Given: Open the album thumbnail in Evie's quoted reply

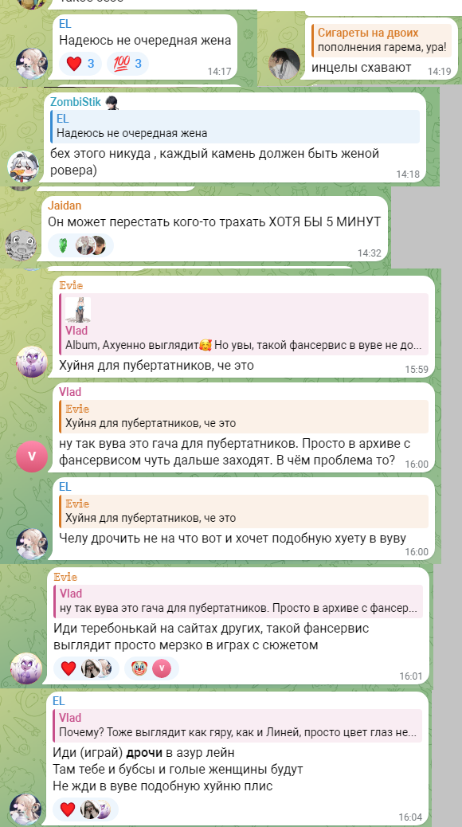Looking at the screenshot, I should 78,310.
